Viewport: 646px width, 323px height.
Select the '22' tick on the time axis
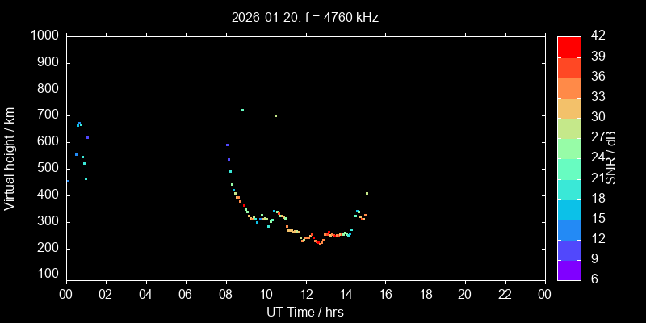505,294
